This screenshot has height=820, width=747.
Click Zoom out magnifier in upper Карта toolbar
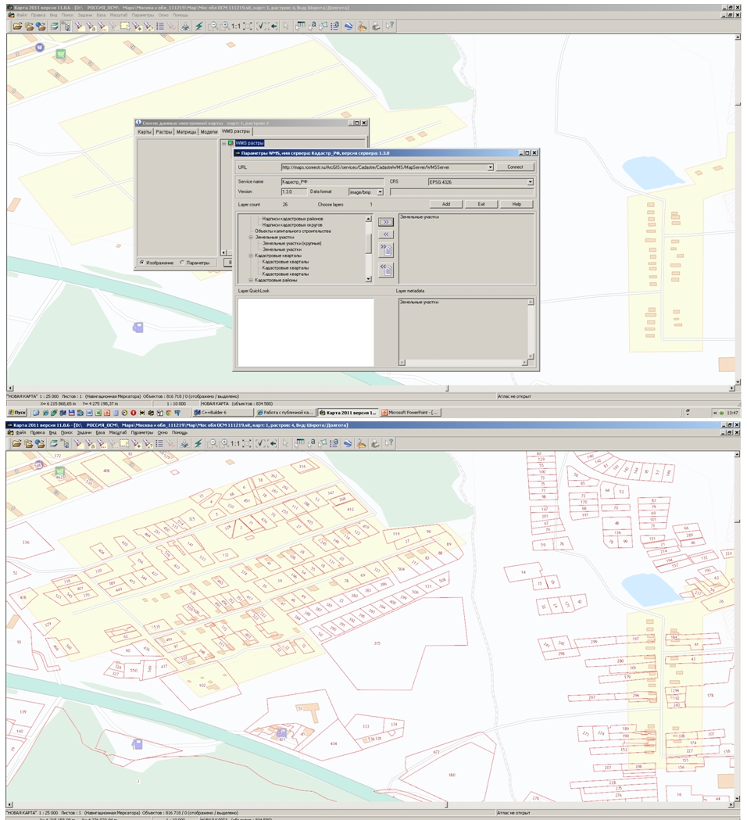[213, 26]
